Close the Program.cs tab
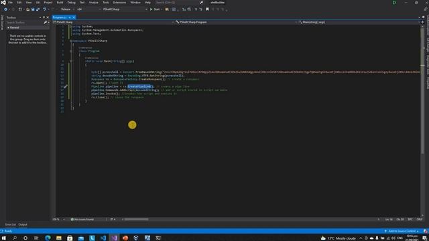Viewport: 429px width, 241px height. (74, 17)
